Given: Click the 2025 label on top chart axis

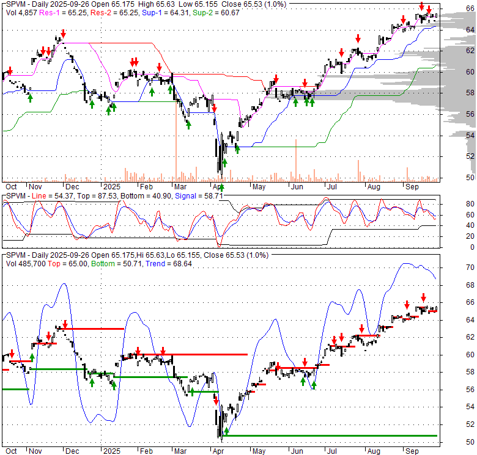Looking at the screenshot, I should point(112,187).
